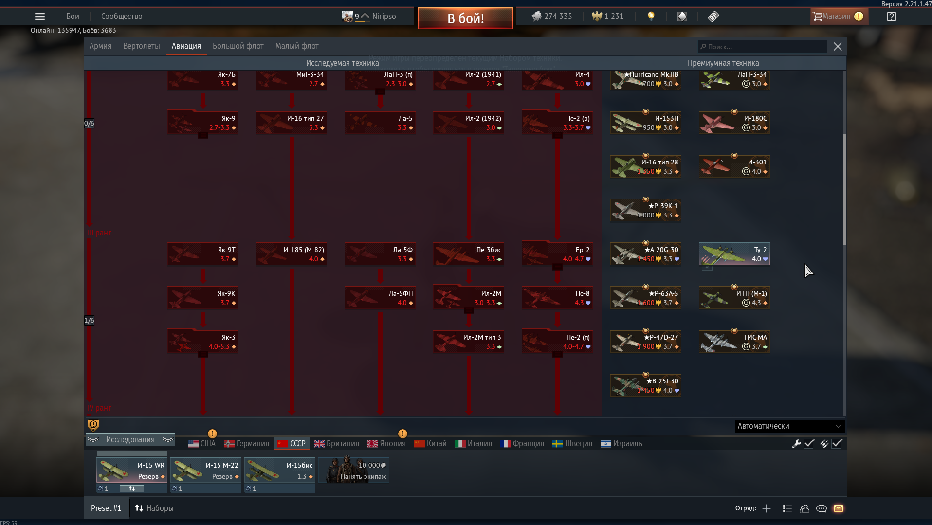Screen dimensions: 932x525
Task: Select the И-15бис crew slot
Action: (x=280, y=470)
